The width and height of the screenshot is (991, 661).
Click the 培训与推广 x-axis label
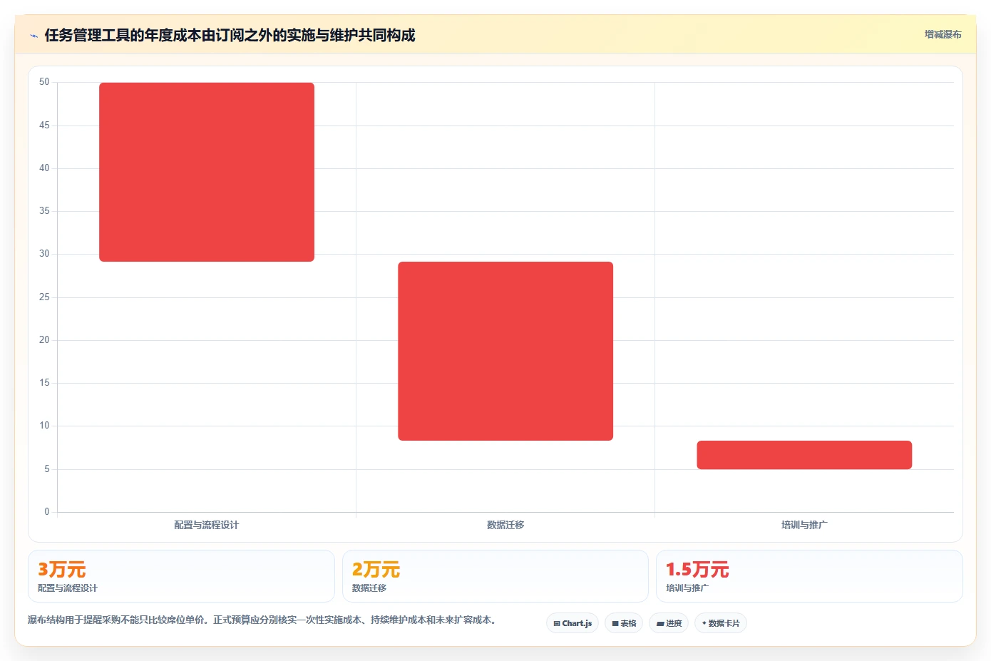(x=804, y=525)
